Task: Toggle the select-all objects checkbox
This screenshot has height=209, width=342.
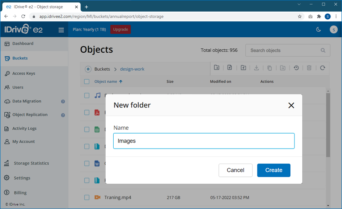Action: (87, 81)
